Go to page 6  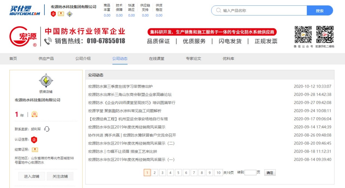186,172
